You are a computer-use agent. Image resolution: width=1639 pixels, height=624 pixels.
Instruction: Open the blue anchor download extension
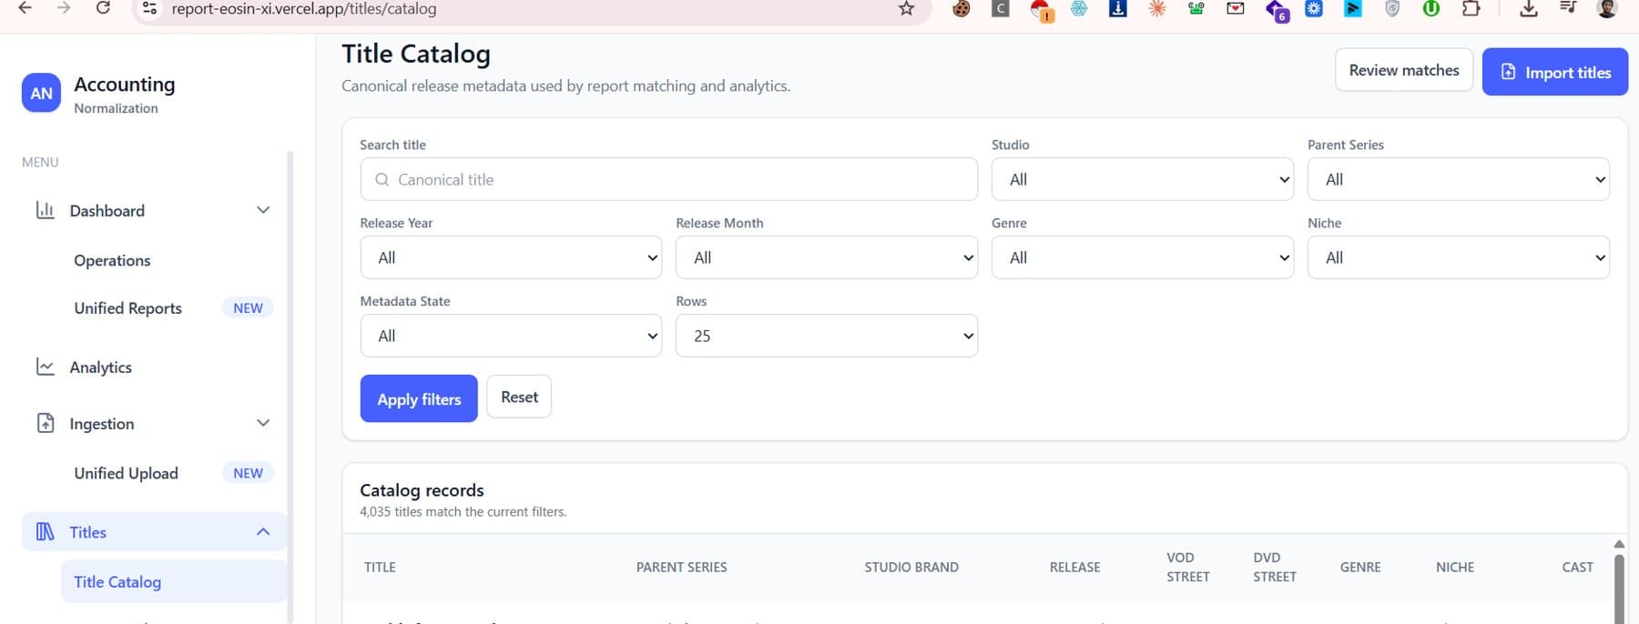(1118, 9)
